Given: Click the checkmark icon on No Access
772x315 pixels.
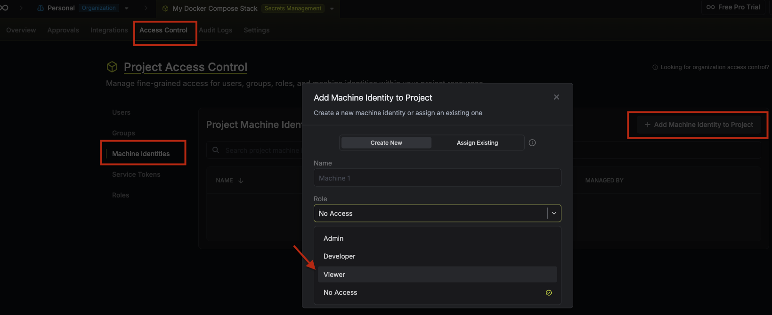Looking at the screenshot, I should tap(549, 293).
